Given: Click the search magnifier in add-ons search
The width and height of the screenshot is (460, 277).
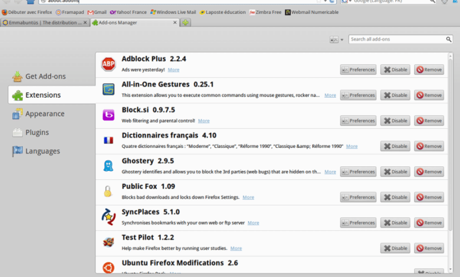Looking at the screenshot, I should 449,39.
